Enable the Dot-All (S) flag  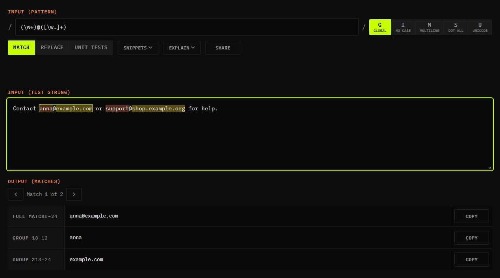point(456,27)
